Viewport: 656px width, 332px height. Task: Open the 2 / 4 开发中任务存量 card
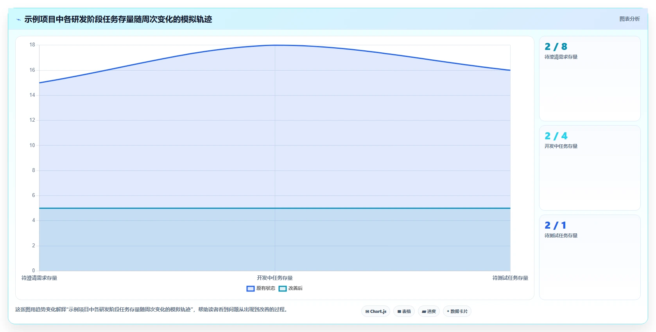590,168
